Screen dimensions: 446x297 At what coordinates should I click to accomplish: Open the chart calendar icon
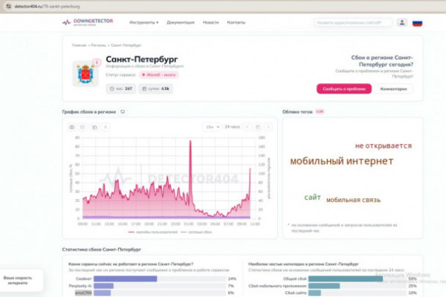[x=258, y=127]
